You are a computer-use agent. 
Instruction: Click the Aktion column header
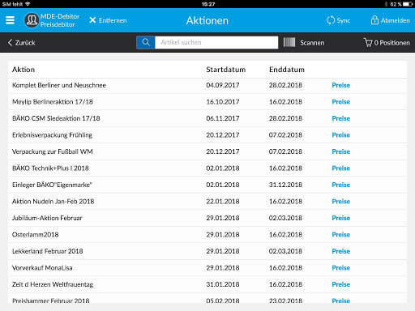pos(24,70)
